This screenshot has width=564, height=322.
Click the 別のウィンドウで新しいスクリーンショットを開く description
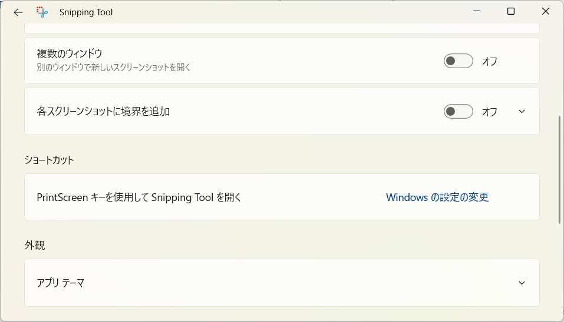114,68
